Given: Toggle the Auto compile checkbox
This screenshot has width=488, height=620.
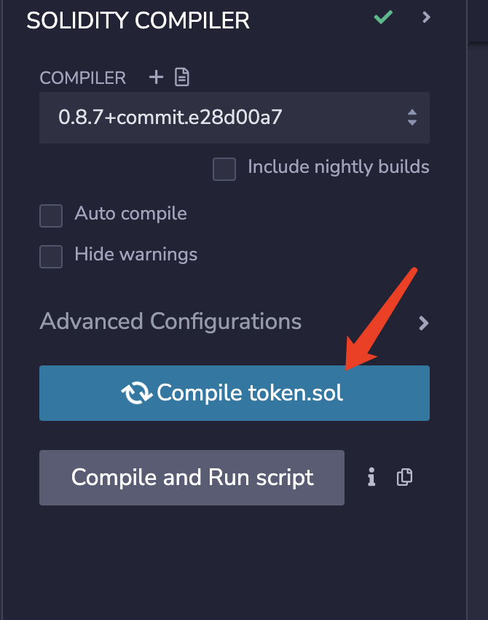Looking at the screenshot, I should click(x=51, y=216).
